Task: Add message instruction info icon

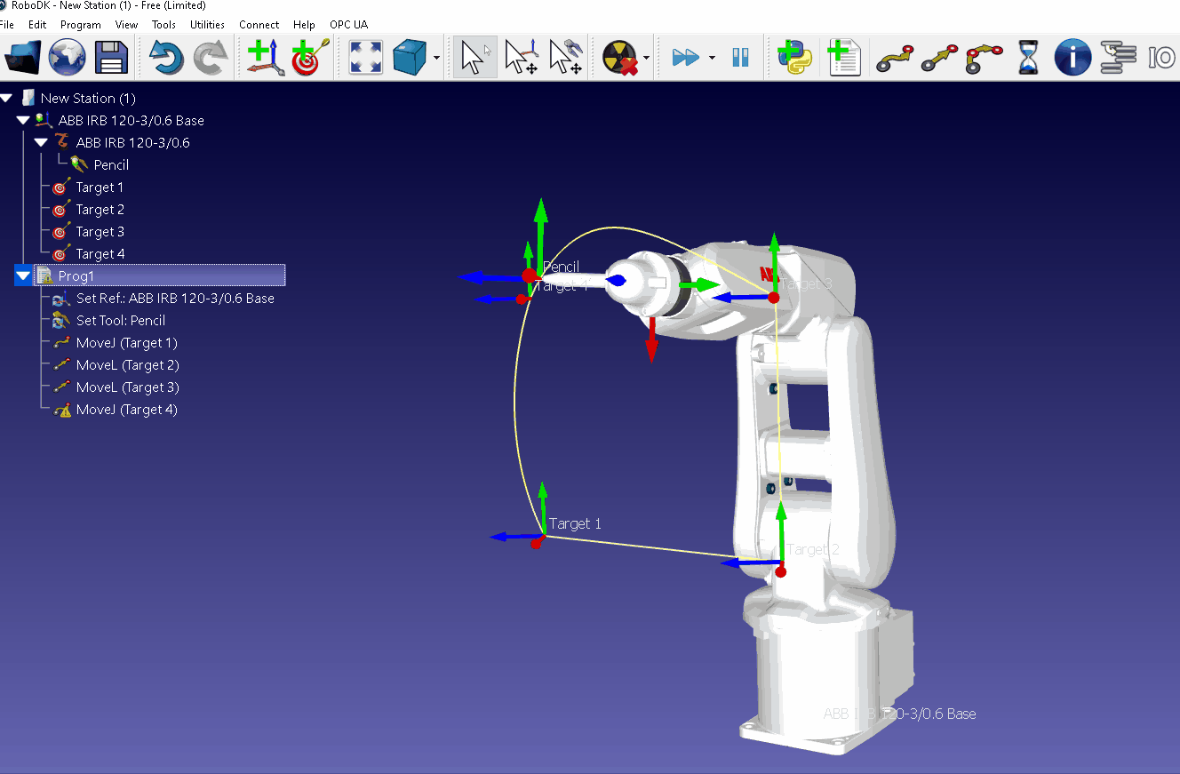Action: [1072, 58]
